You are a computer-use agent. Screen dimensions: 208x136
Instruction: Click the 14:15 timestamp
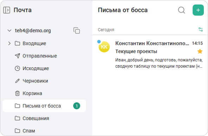(197, 43)
